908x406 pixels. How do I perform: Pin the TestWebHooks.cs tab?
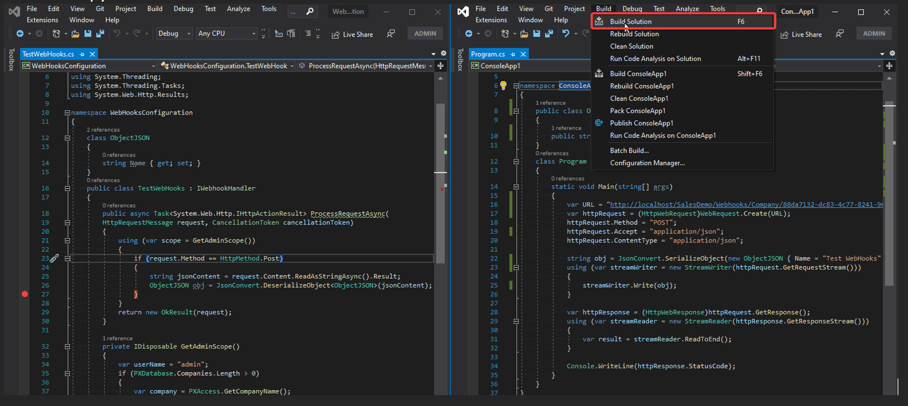(x=82, y=54)
